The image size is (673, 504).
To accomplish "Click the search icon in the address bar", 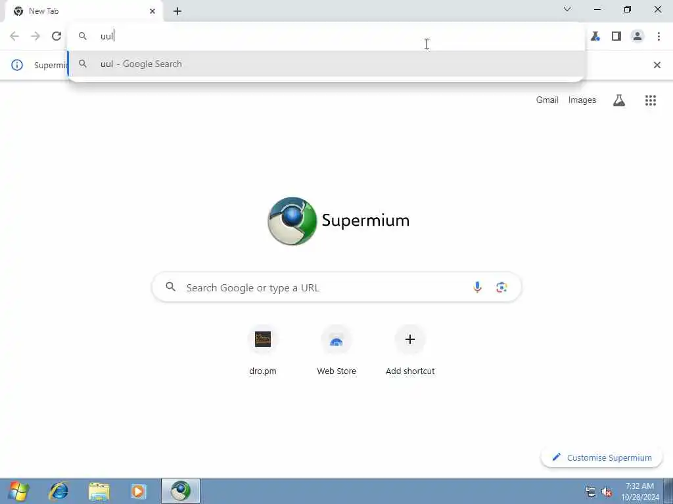I will tap(83, 36).
